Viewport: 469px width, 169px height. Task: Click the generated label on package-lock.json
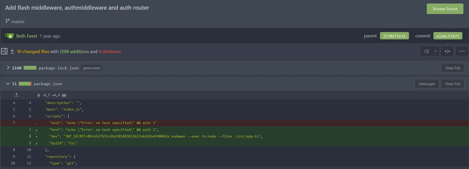tap(91, 68)
